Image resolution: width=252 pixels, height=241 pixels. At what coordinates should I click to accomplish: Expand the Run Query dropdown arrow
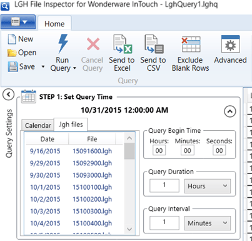(74, 68)
